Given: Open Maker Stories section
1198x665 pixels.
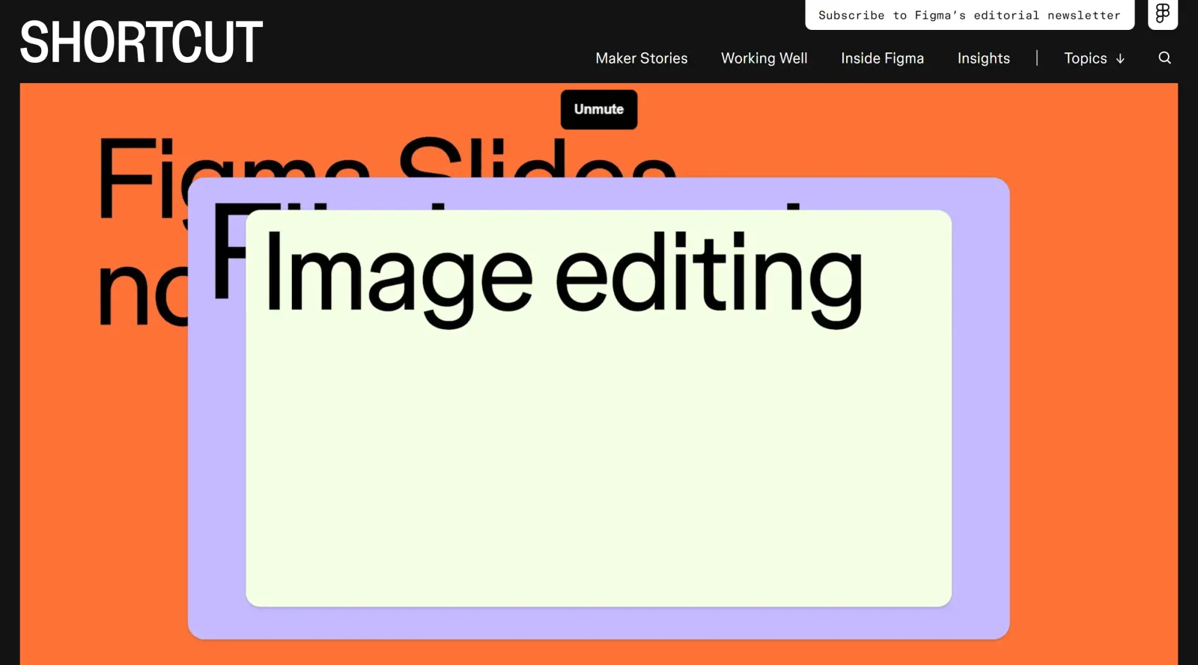Looking at the screenshot, I should click(x=641, y=58).
